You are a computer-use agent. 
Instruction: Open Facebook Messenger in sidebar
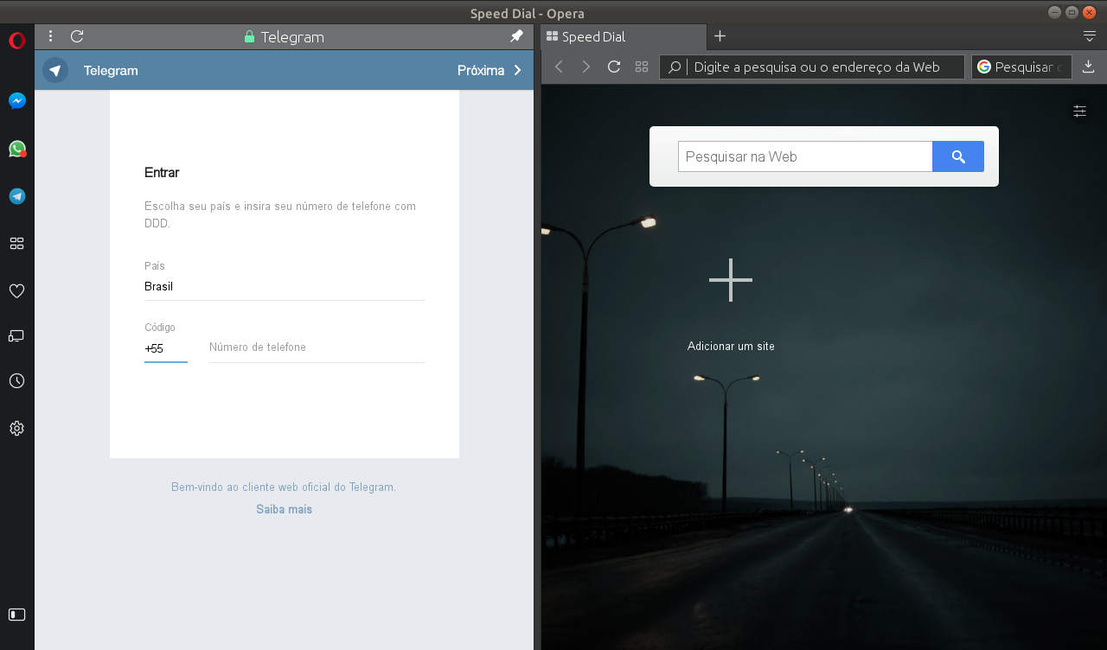tap(16, 101)
